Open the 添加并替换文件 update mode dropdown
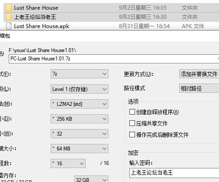Viewport: 219px width, 182px height. (199, 74)
